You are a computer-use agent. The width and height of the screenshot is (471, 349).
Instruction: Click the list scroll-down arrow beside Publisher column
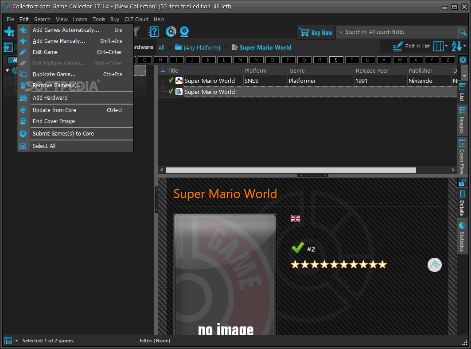point(464,76)
